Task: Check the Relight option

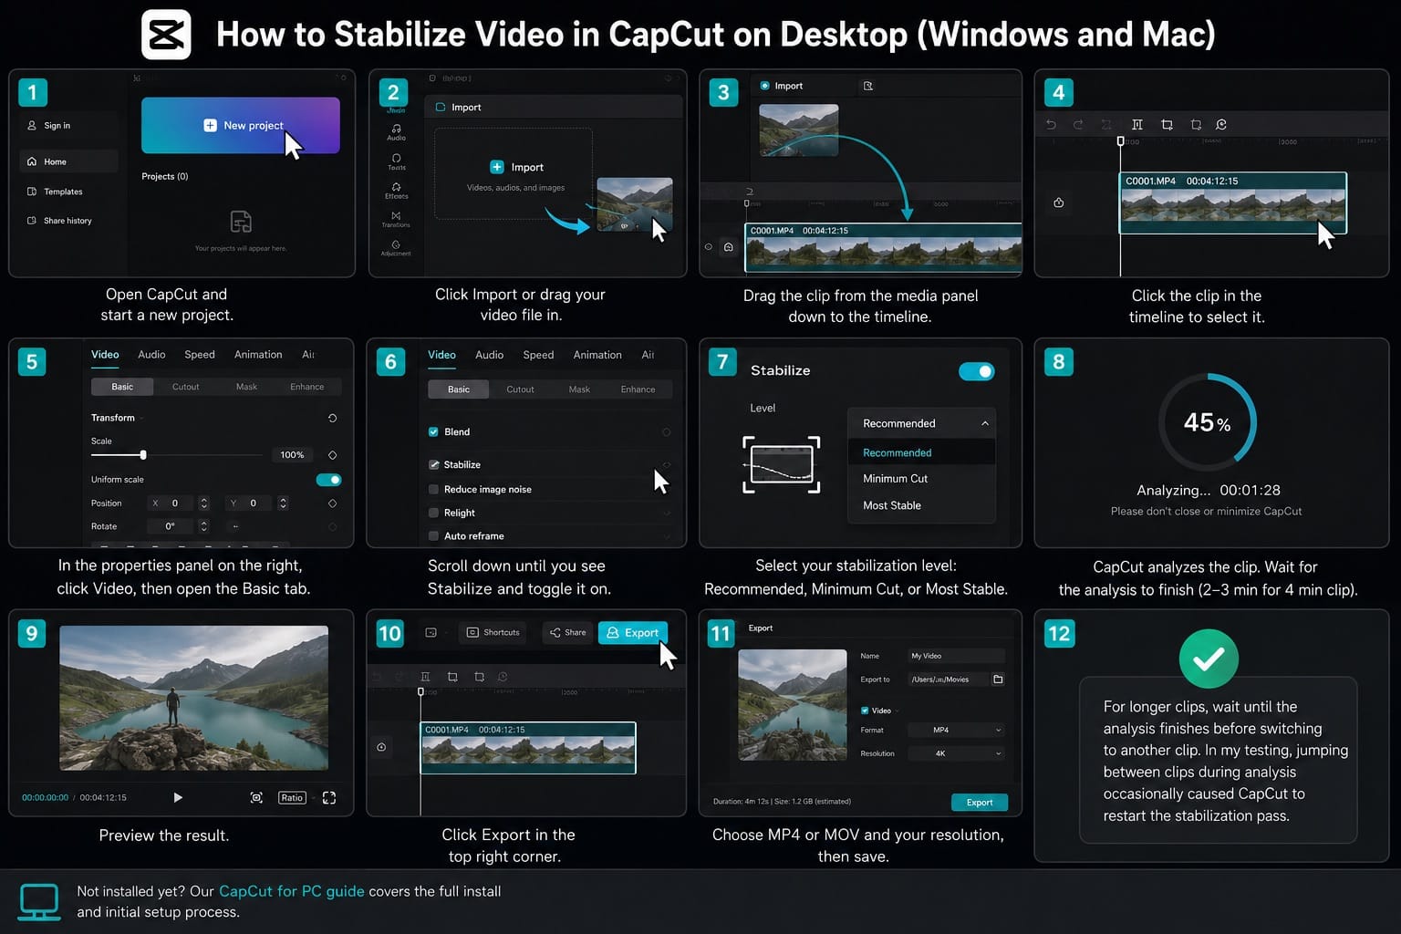Action: pyautogui.click(x=433, y=513)
